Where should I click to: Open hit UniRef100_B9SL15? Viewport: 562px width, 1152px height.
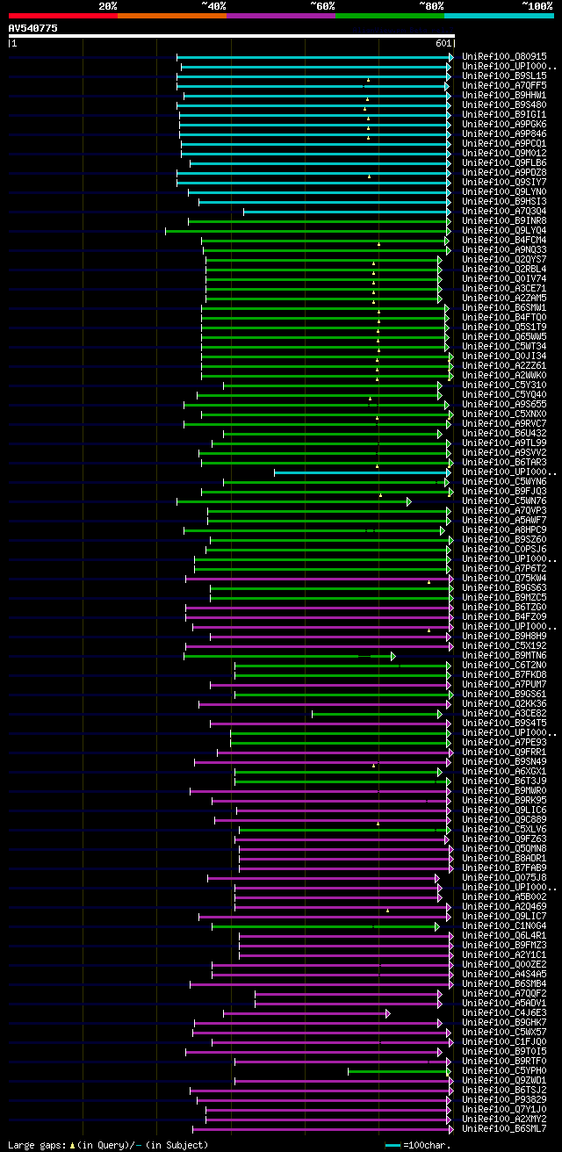coord(504,76)
